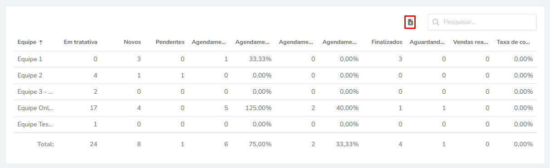Select the Equipe 1 row

[275, 59]
